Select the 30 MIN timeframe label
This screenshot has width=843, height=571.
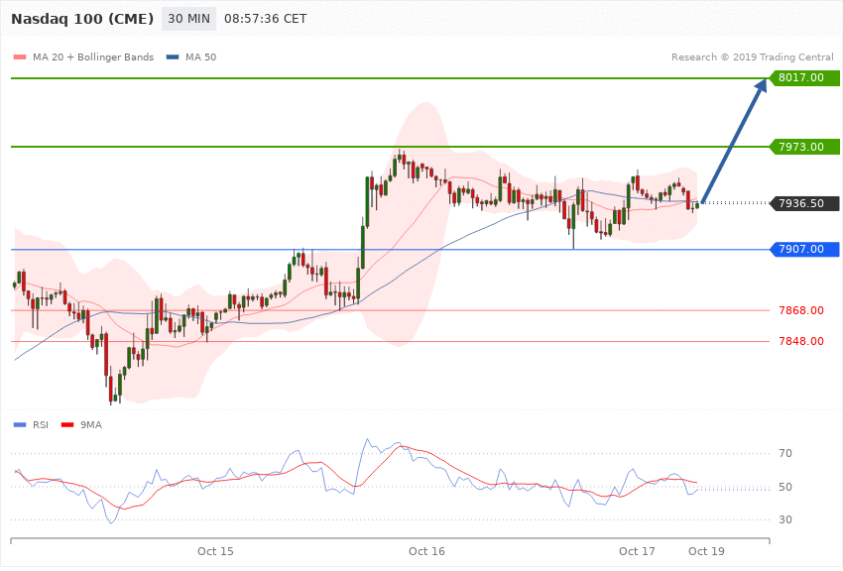[x=188, y=19]
